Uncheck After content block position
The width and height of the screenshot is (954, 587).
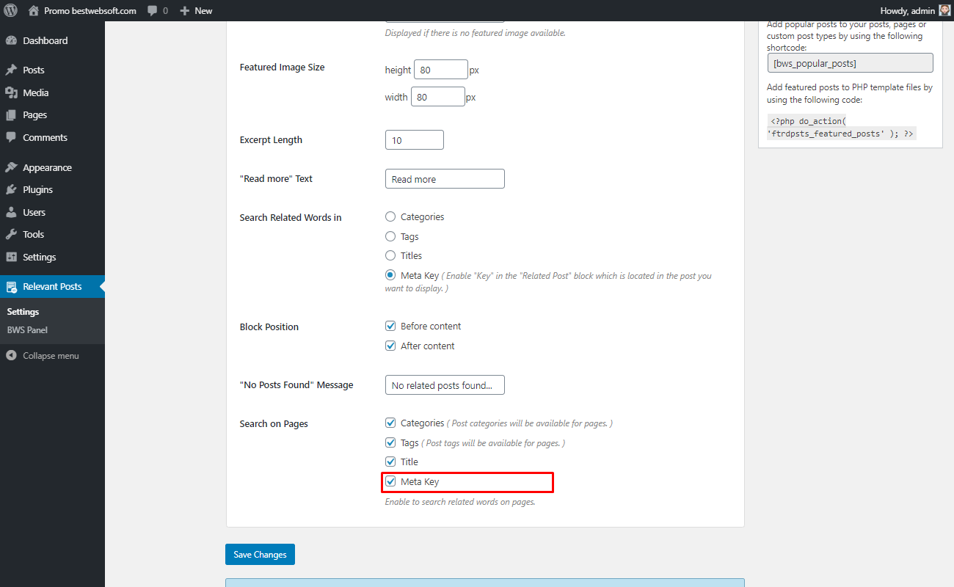pos(390,346)
